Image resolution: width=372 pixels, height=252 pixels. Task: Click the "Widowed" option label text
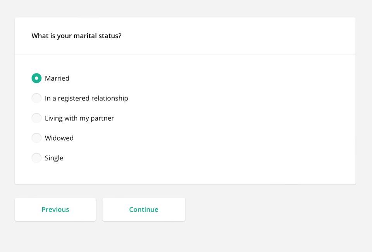click(x=59, y=138)
